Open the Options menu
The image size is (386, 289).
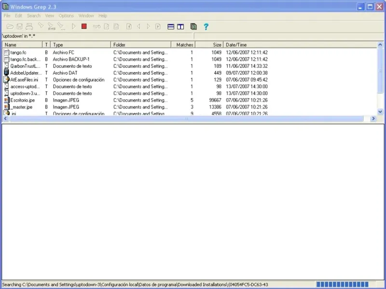click(66, 16)
